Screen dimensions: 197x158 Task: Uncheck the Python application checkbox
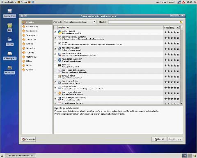click(x=55, y=32)
